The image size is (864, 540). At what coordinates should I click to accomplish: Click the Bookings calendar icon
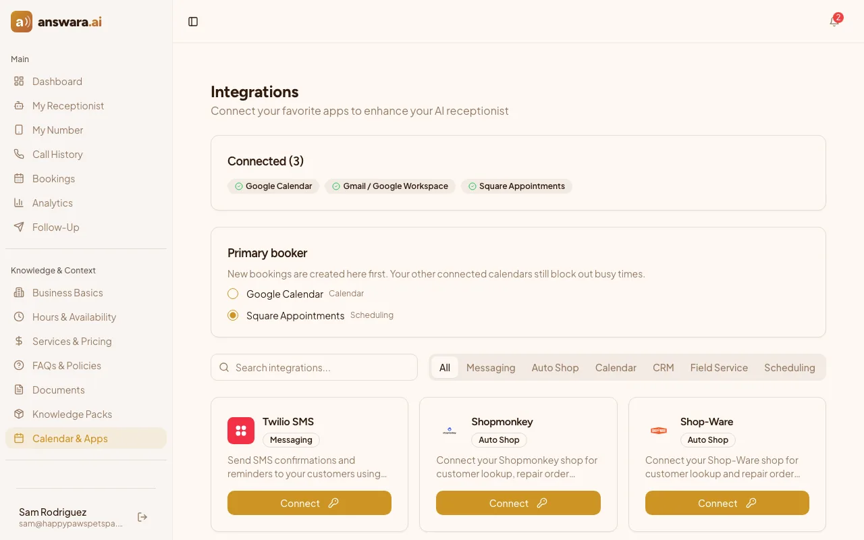tap(19, 178)
